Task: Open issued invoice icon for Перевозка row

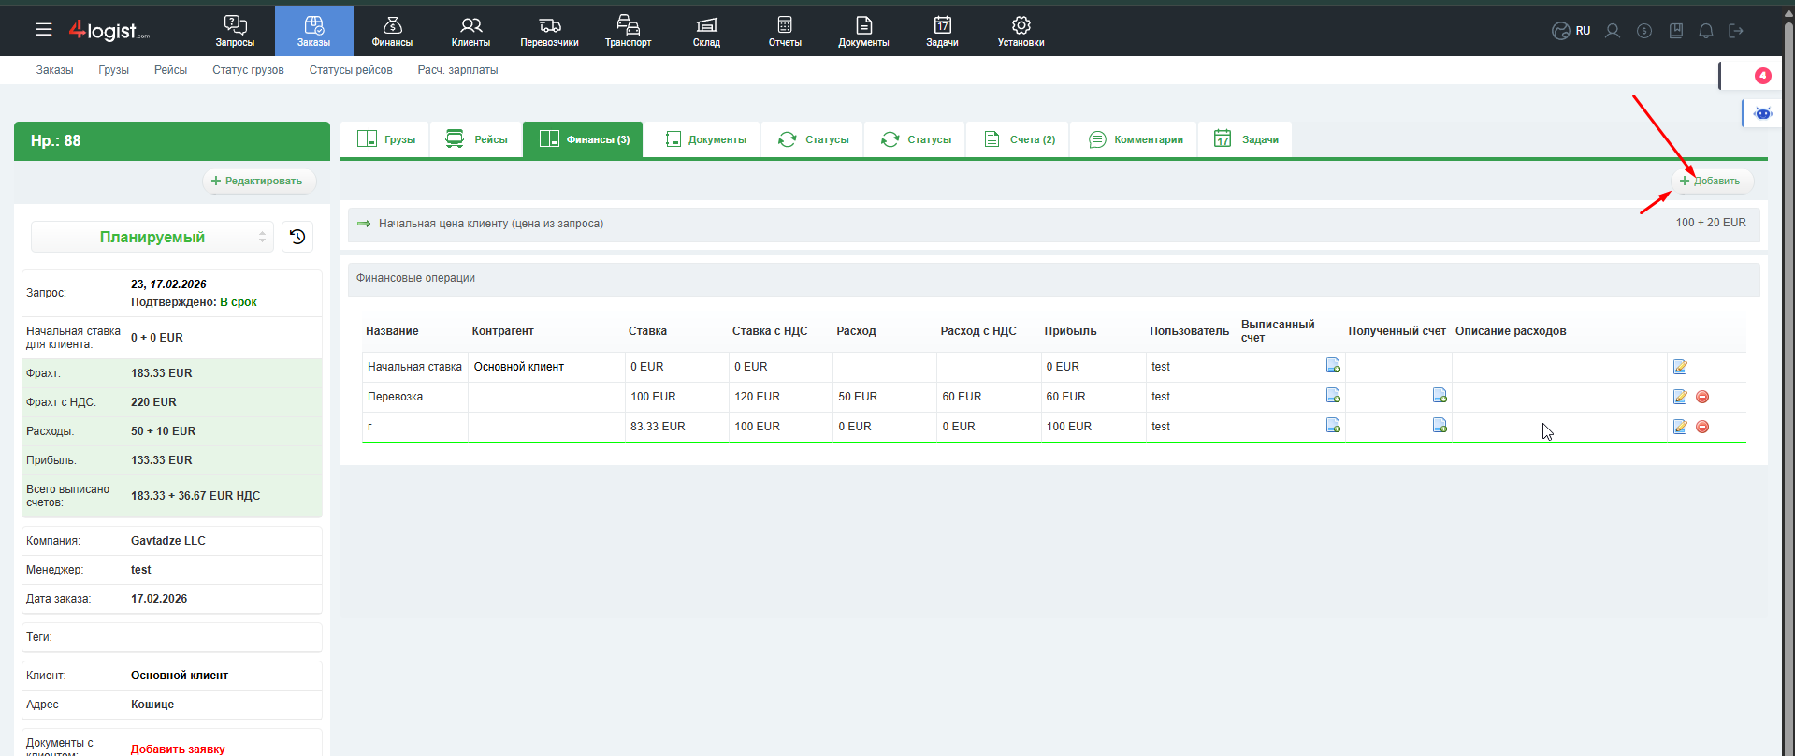Action: [x=1333, y=396]
